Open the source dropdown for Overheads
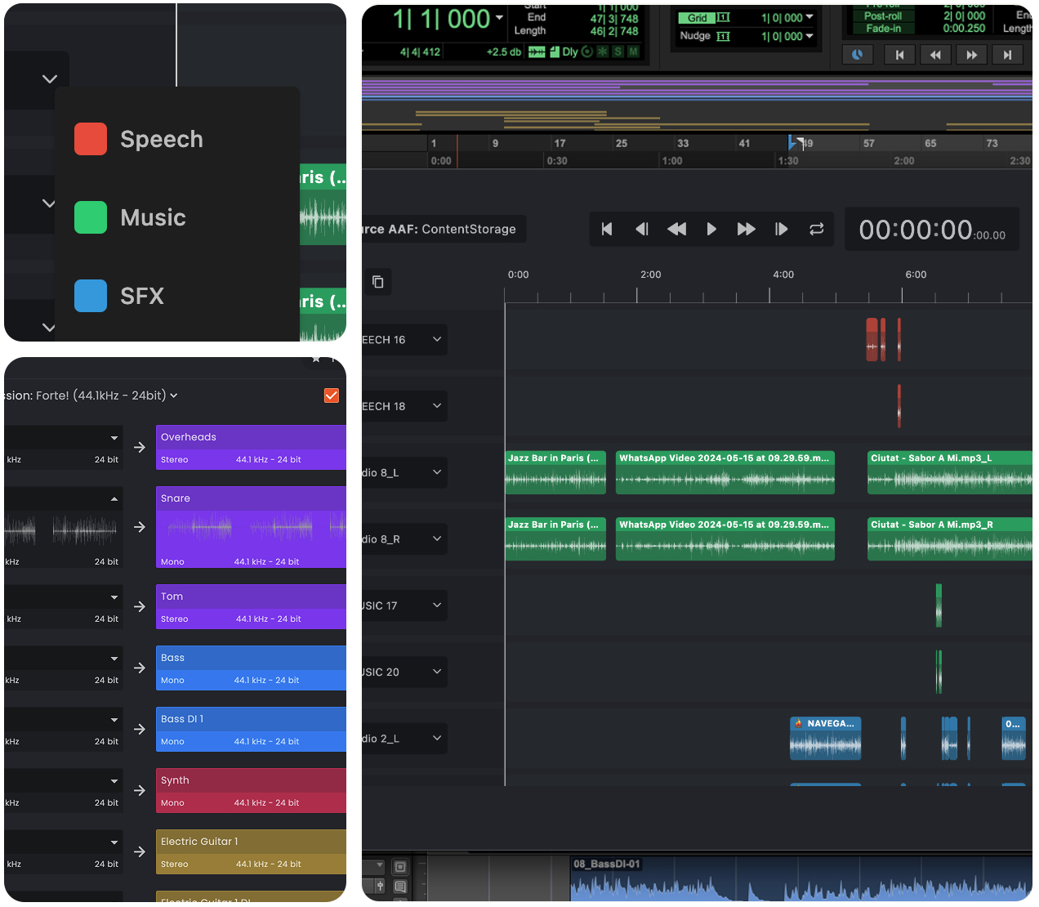The width and height of the screenshot is (1039, 907). [114, 438]
